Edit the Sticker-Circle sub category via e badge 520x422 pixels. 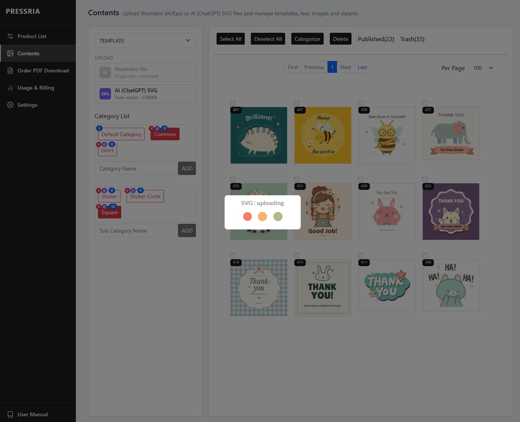pos(133,191)
